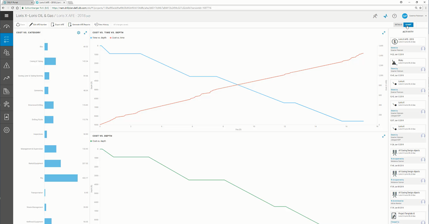Open the hamburger navigation menu
Viewport: 429px width, 224px height.
[x=6, y=16]
